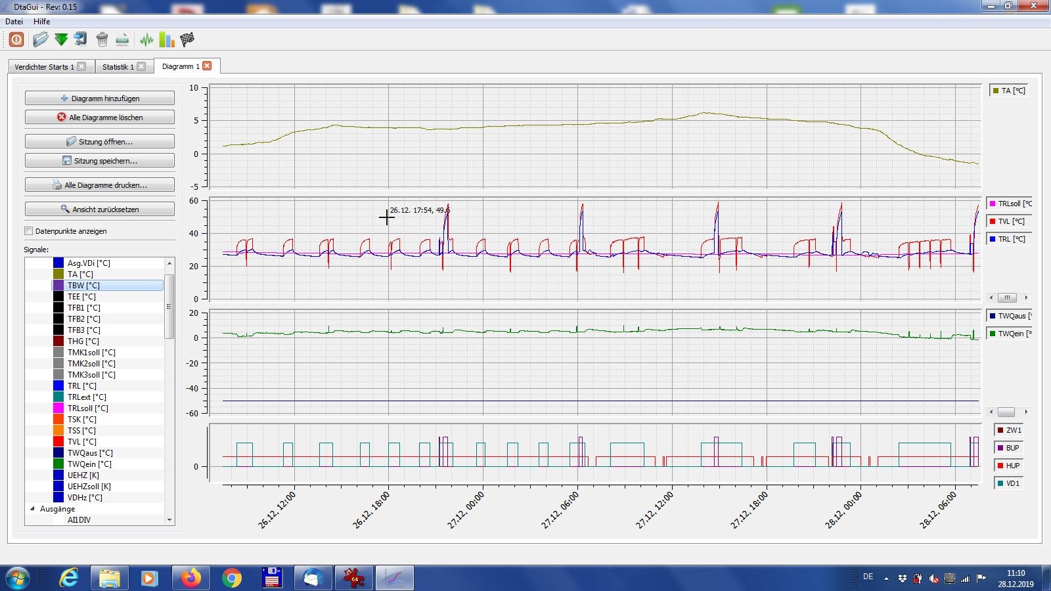
Task: Close the Verdichter Starts 1 tab
Action: click(81, 66)
